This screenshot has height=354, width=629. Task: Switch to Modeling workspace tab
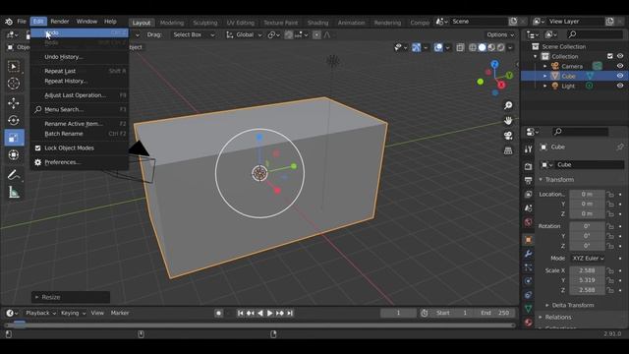pos(172,23)
